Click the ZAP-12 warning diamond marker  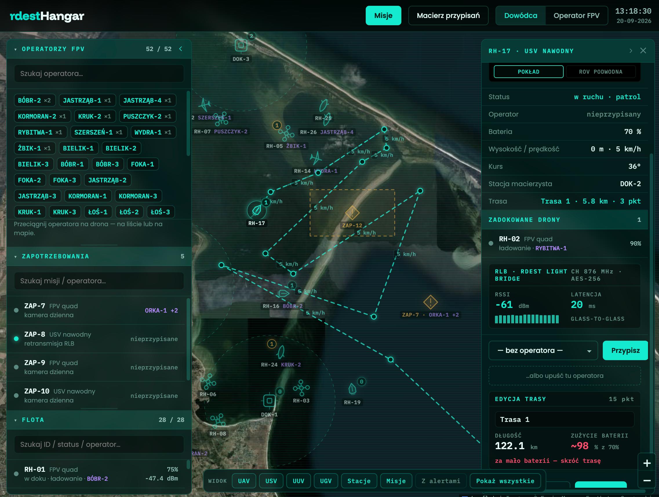point(352,213)
